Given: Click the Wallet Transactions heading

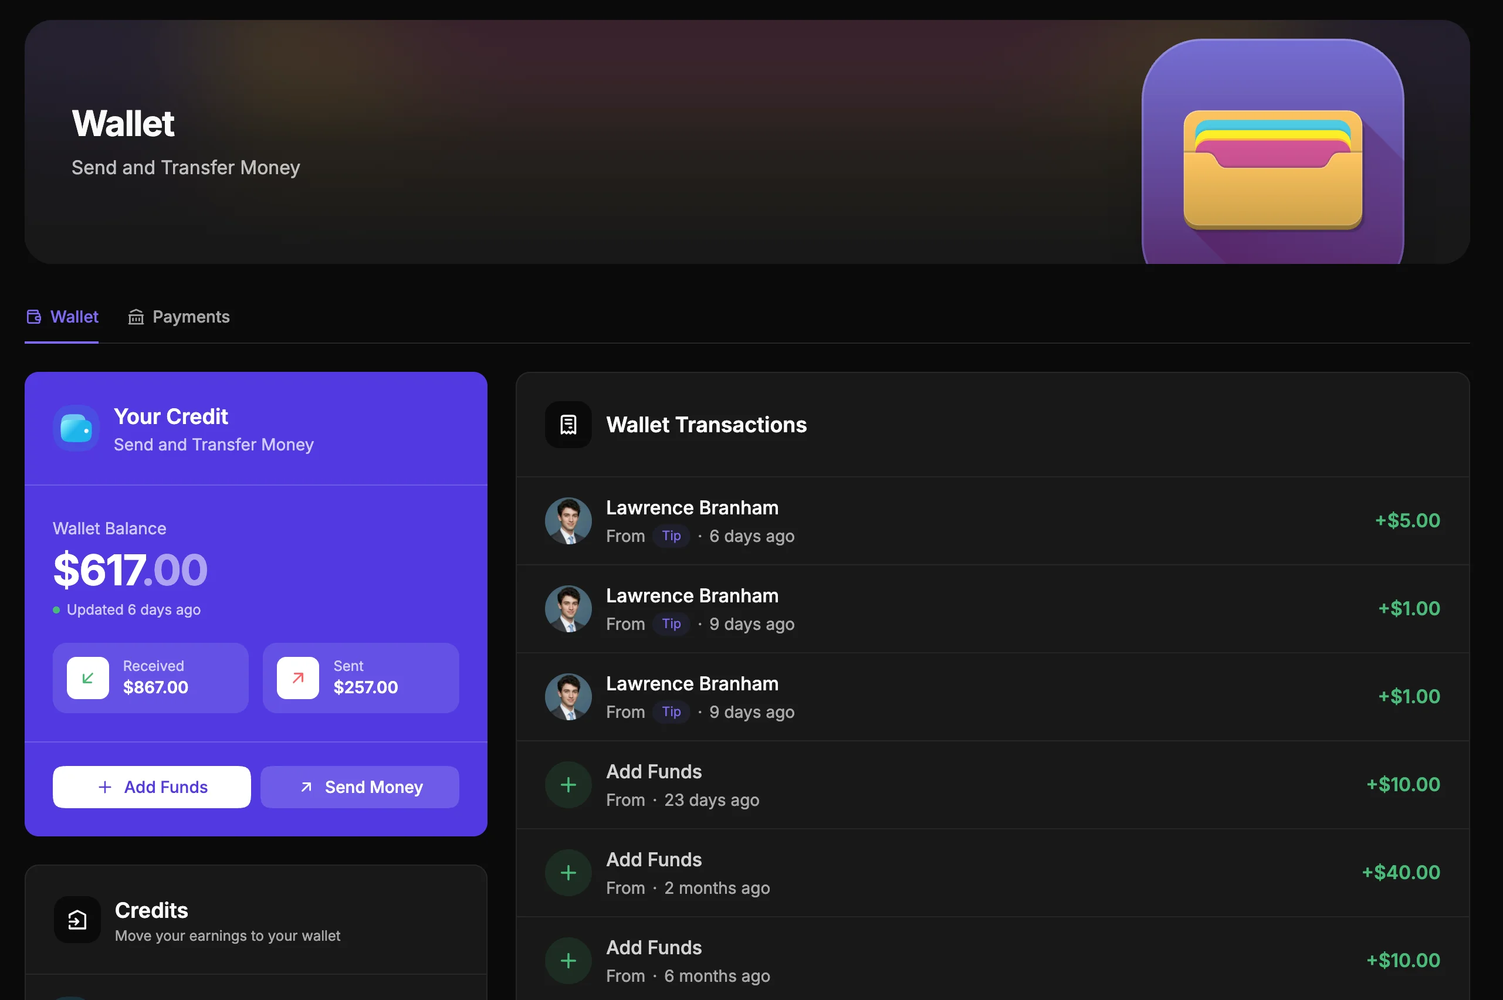Looking at the screenshot, I should [x=706, y=425].
